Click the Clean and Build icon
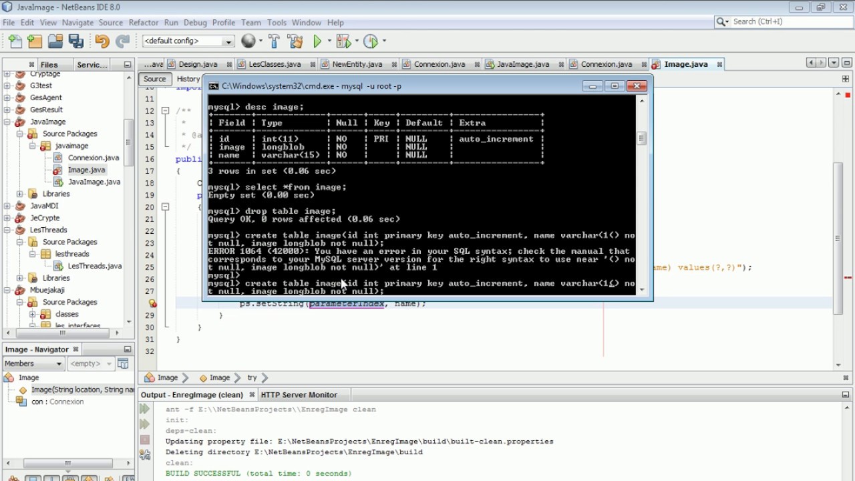Image resolution: width=855 pixels, height=481 pixels. tap(296, 41)
